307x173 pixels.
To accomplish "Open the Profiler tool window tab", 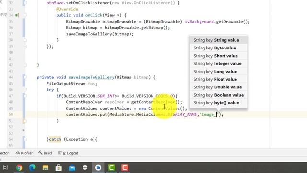I will 24,153.
